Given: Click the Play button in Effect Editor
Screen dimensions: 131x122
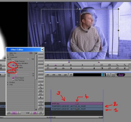Looking at the screenshot, I should pos(41,97).
